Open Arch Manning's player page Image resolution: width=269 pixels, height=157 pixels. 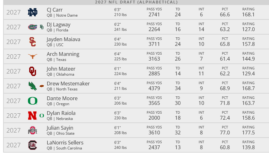pyautogui.click(x=63, y=54)
